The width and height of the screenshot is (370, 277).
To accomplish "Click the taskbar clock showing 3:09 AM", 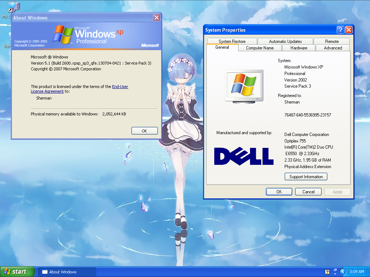I will pos(357,272).
